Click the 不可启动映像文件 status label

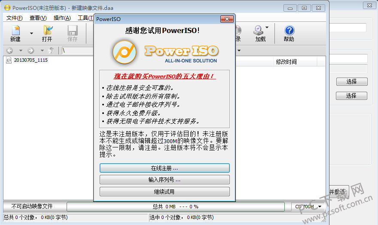pyautogui.click(x=32, y=207)
